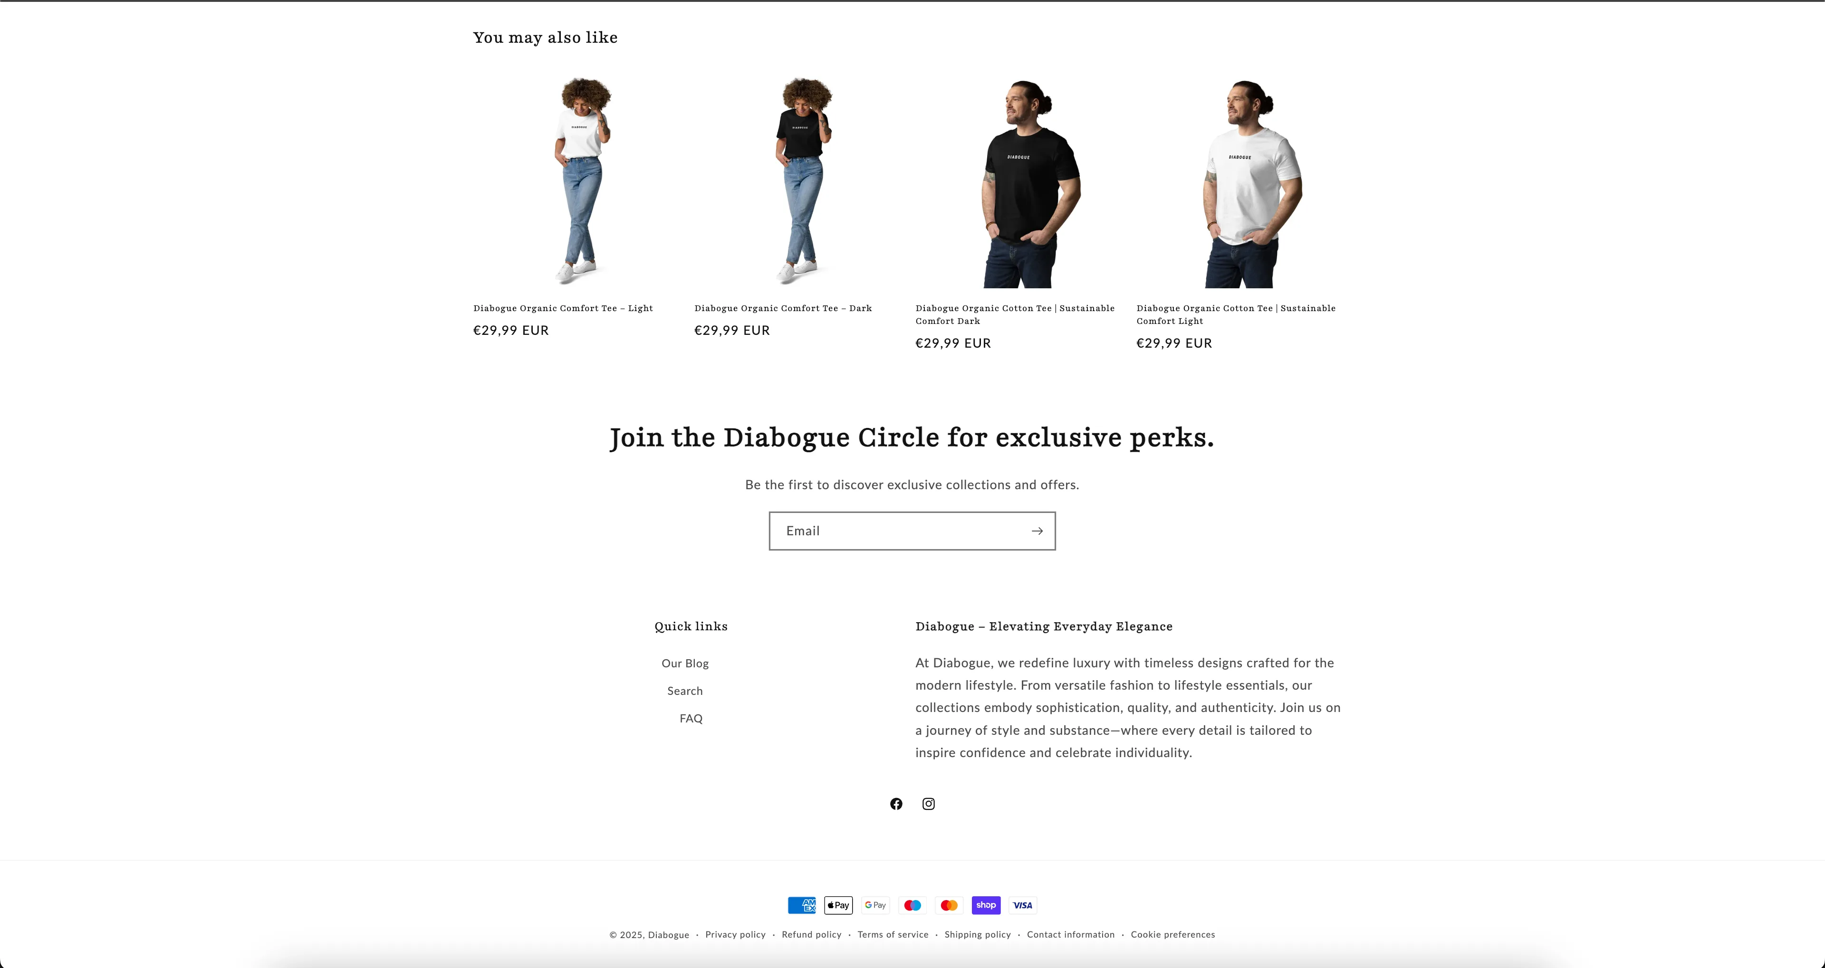Open the Instagram social icon
1825x968 pixels.
point(928,804)
